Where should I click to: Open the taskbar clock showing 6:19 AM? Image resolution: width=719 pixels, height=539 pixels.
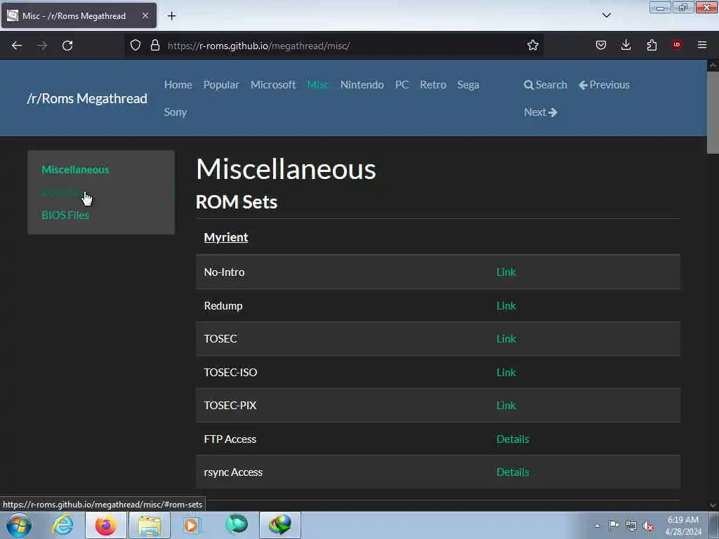(683, 526)
